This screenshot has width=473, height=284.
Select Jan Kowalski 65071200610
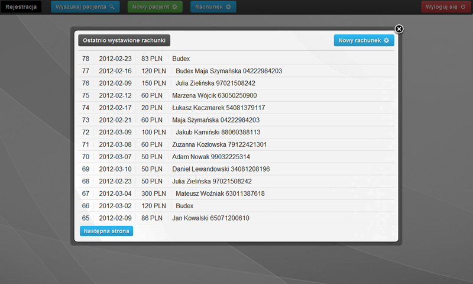point(210,218)
